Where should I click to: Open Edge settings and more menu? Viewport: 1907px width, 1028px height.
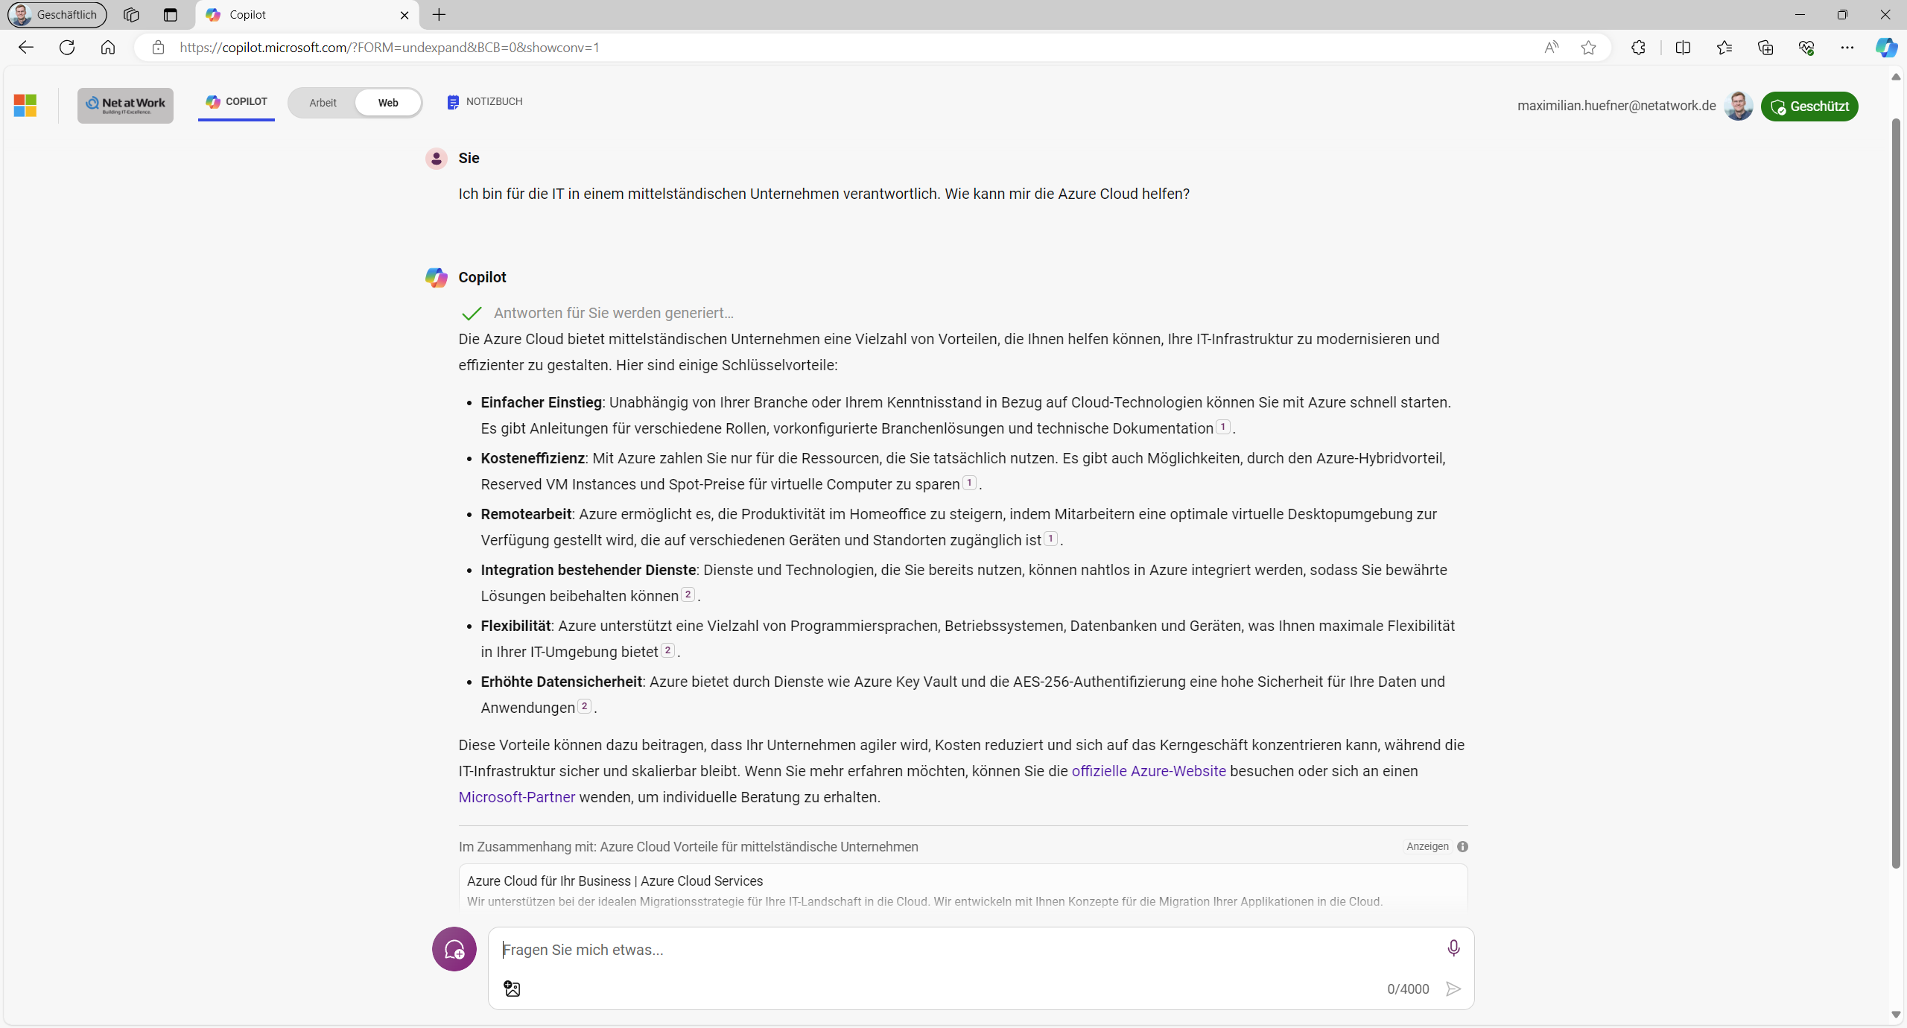point(1847,48)
